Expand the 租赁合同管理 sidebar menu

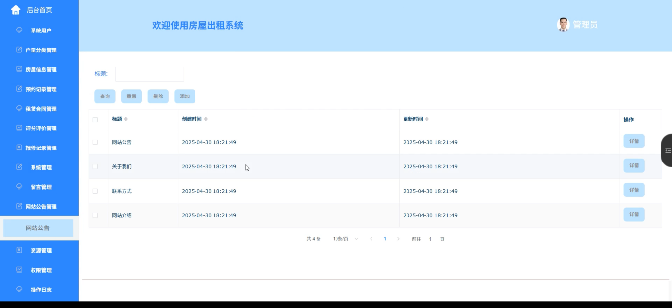(39, 109)
